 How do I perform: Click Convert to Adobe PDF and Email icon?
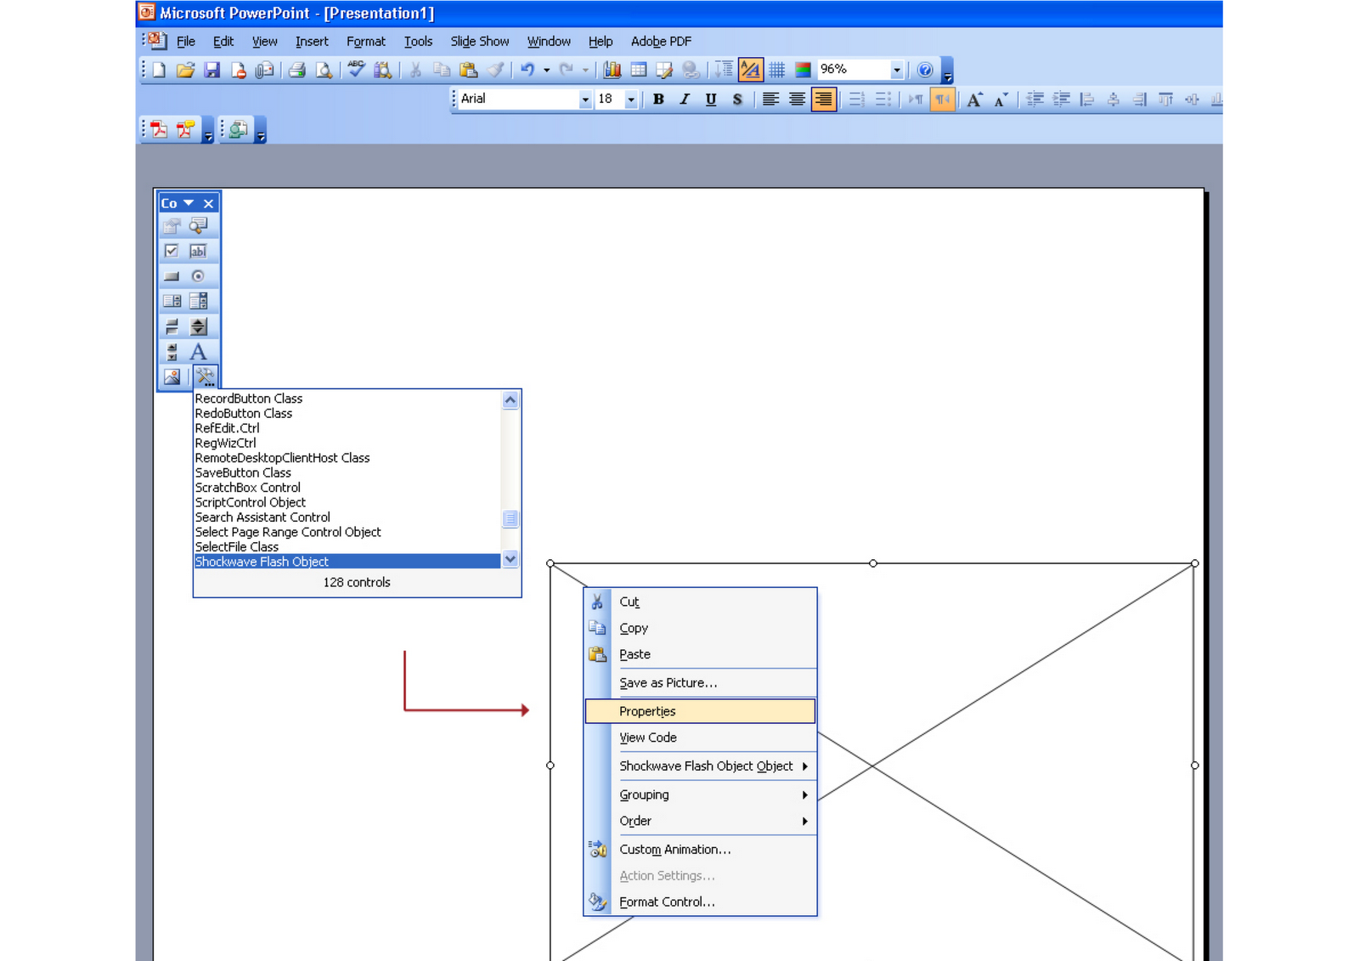[185, 129]
